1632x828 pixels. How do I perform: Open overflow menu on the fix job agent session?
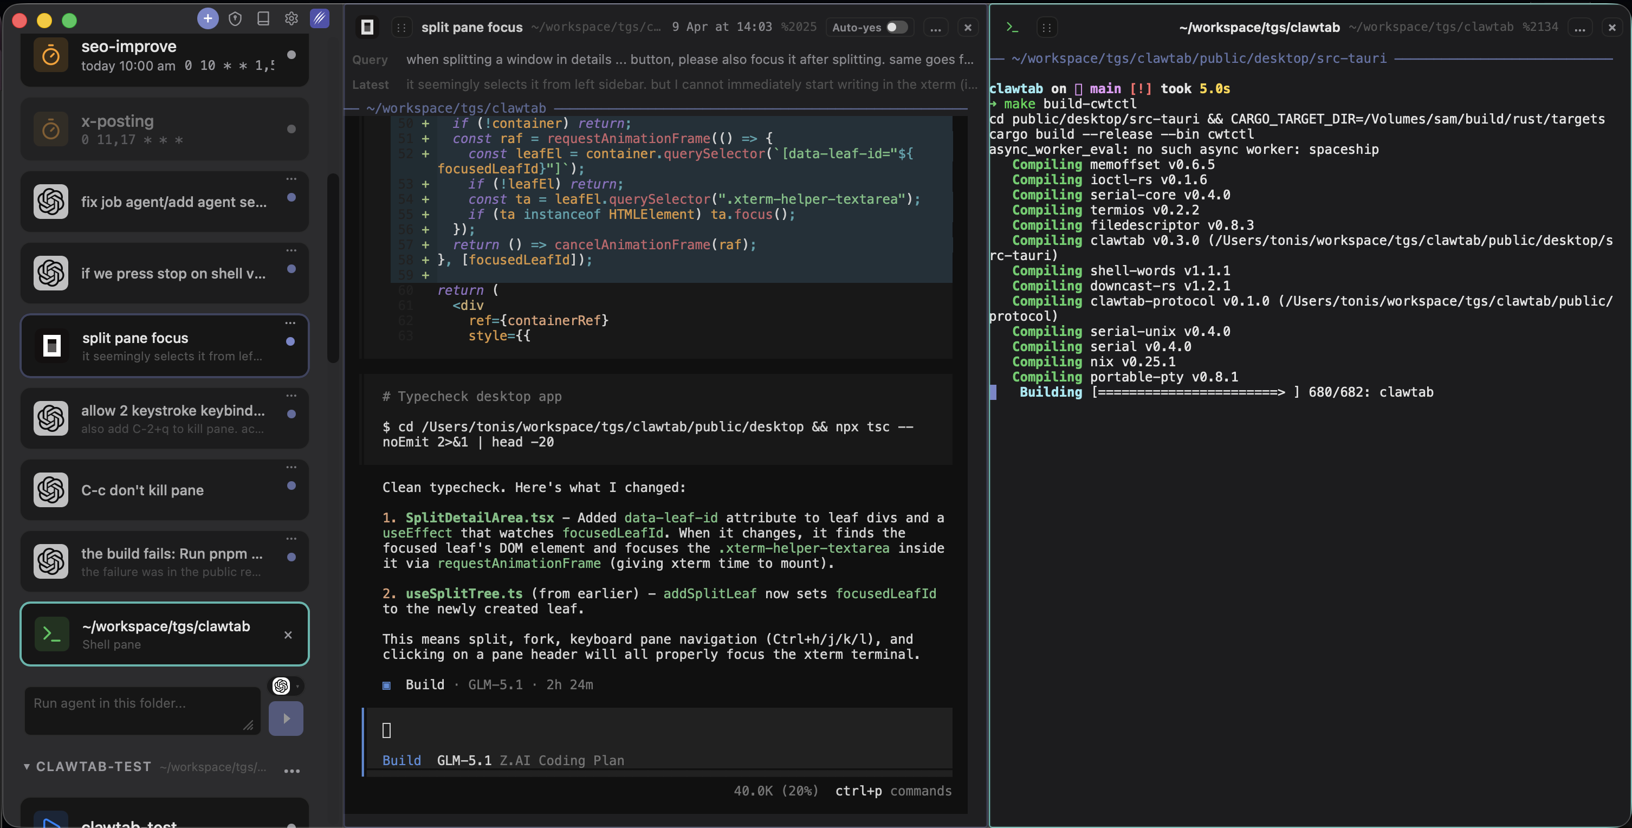(291, 179)
